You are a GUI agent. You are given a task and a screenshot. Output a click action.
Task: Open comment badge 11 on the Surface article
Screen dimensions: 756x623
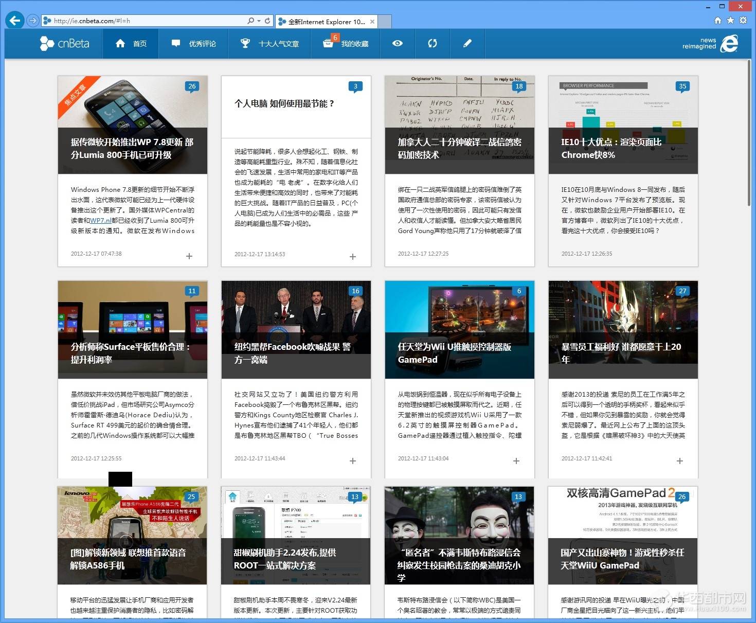[x=192, y=292]
